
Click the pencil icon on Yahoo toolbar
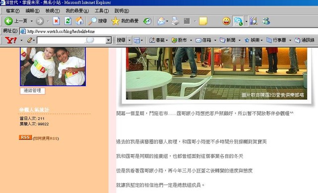[x=30, y=40]
